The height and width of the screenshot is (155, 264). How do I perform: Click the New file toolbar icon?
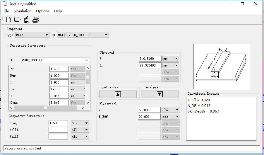click(x=8, y=20)
